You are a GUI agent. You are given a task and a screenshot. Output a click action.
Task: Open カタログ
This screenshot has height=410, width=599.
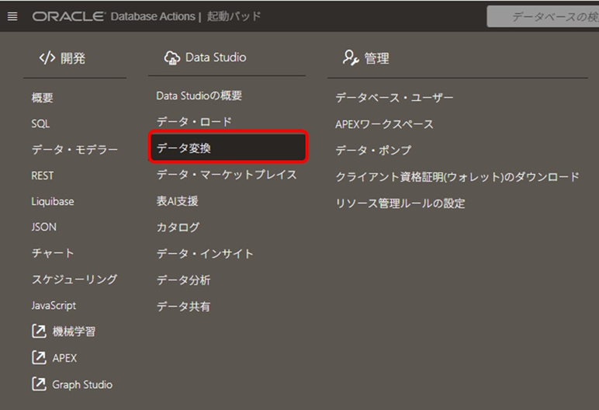point(178,228)
